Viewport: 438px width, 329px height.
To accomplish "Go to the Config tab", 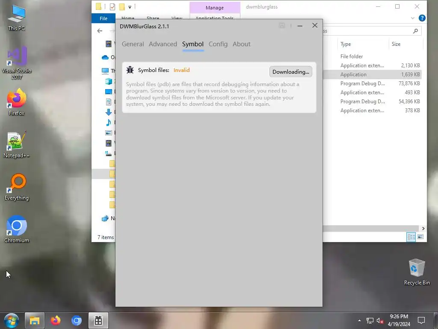I will click(x=218, y=44).
